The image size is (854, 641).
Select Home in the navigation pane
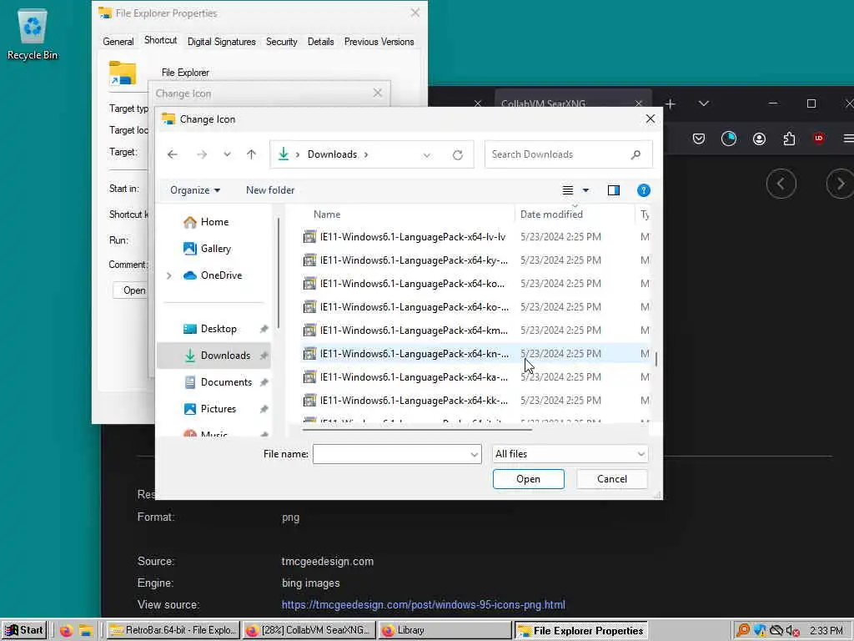[214, 222]
